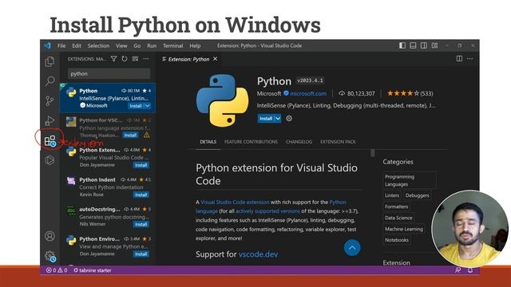
Task: Open the Manage gear in activity bar
Action: coord(50,256)
